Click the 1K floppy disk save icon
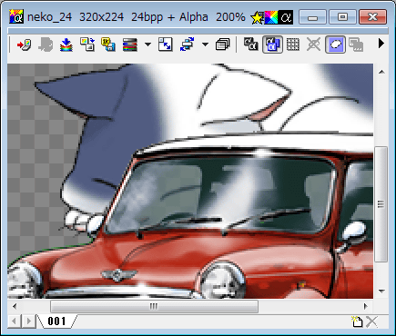The image size is (396, 336). pyautogui.click(x=108, y=44)
